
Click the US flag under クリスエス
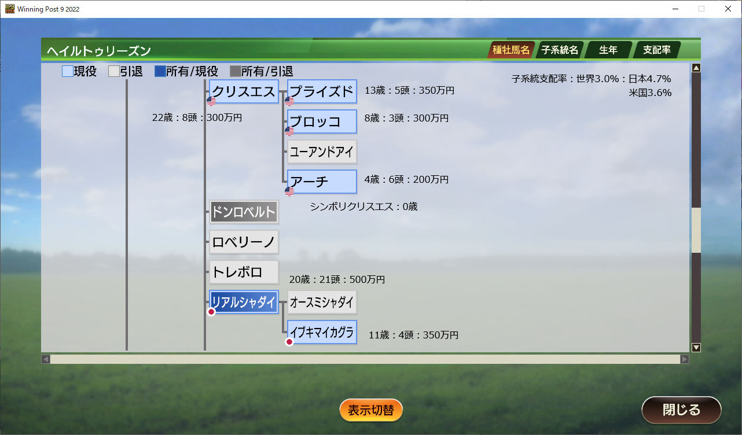(211, 101)
